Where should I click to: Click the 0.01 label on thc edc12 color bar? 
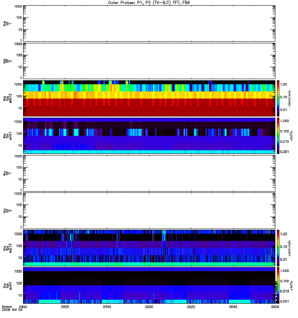pos(283,260)
